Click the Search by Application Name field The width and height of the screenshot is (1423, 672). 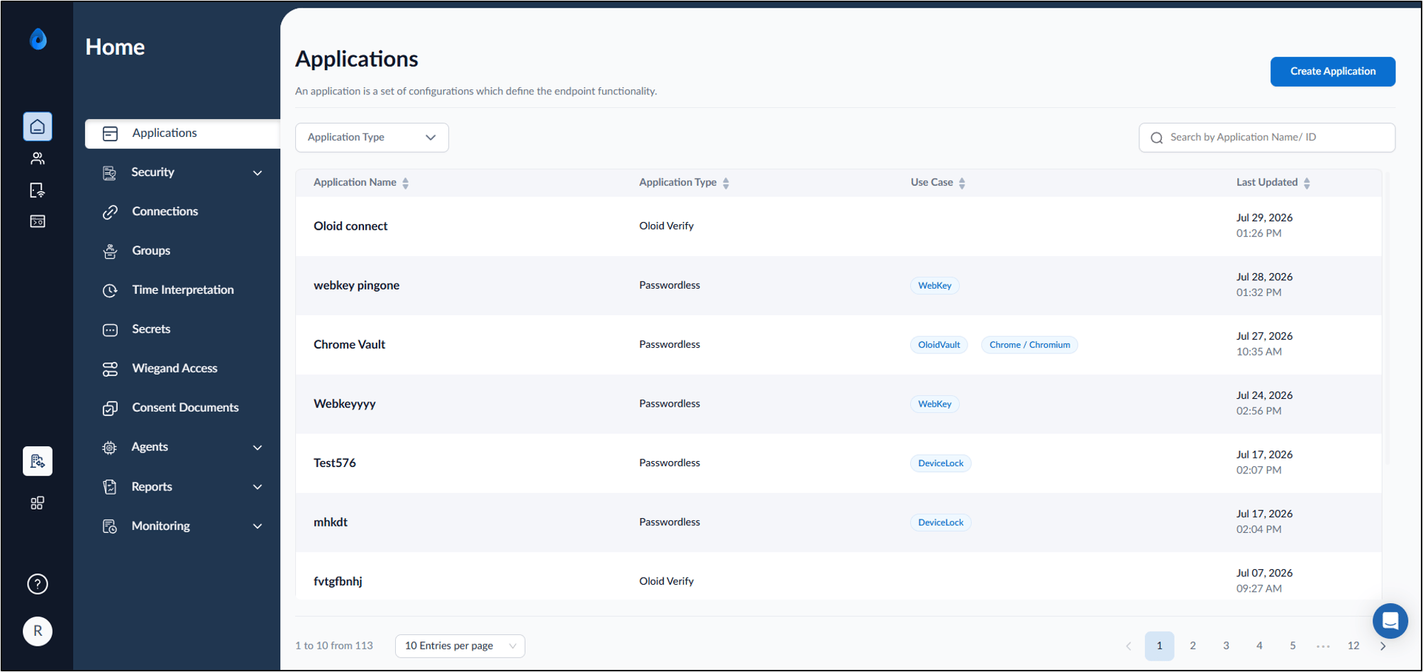[1267, 138]
